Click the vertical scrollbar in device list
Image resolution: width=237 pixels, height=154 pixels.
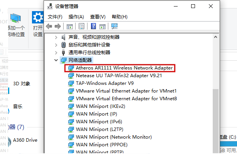215,115
